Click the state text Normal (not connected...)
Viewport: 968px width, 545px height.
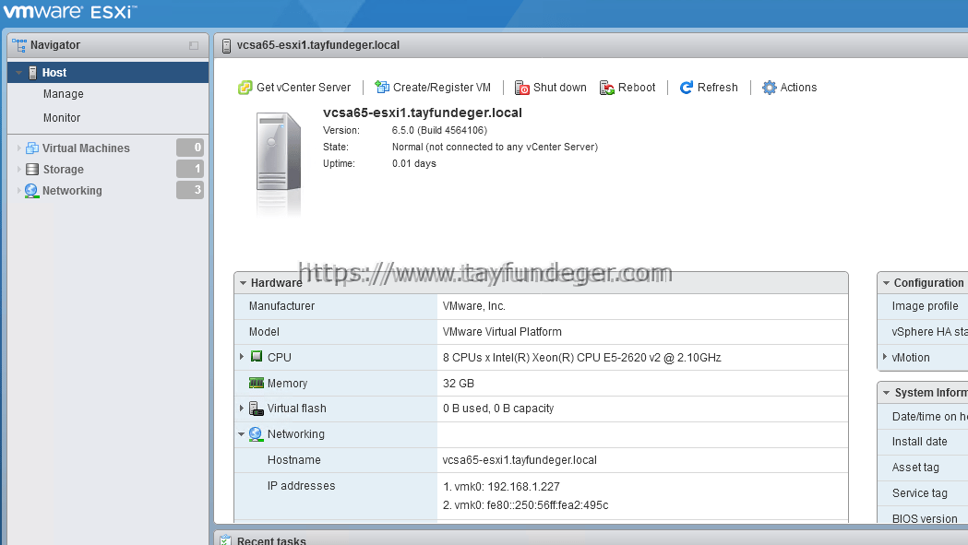click(496, 147)
